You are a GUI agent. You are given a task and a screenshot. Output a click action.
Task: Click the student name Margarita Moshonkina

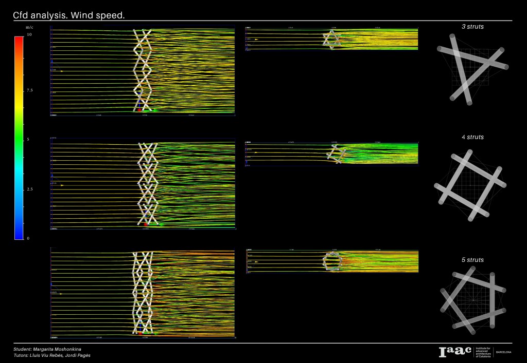click(62, 349)
